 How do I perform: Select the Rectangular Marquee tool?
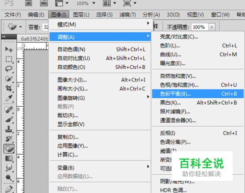(9, 59)
